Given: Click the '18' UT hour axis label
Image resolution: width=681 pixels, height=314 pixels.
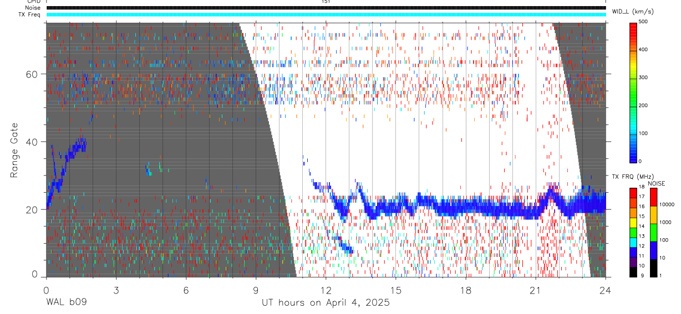Looking at the screenshot, I should coord(466,290).
